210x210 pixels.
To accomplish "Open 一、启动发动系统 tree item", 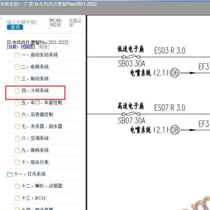I will coord(40,55).
